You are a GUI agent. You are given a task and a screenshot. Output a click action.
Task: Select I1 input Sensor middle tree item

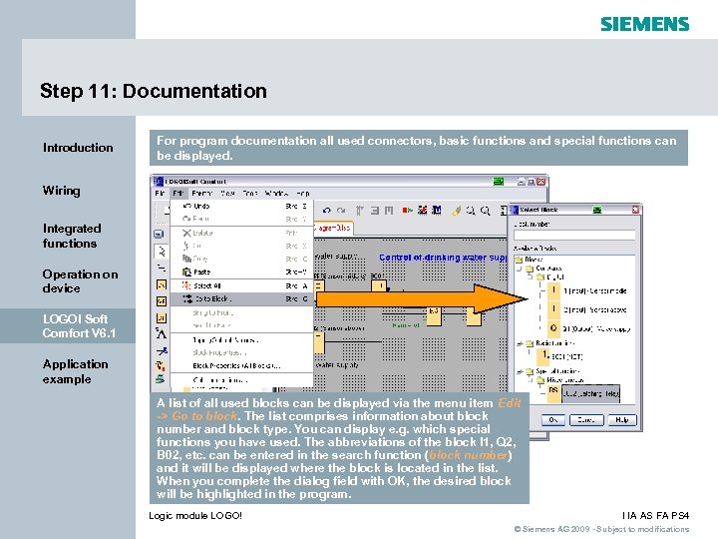coord(587,291)
